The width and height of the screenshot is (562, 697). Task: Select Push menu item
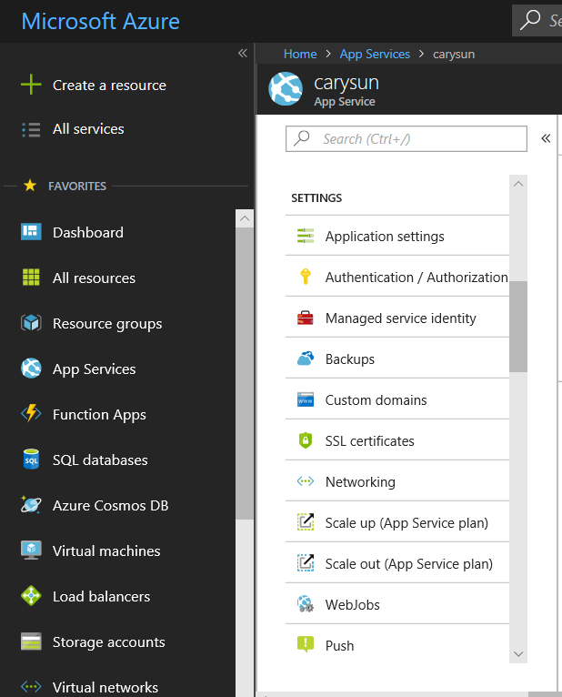[x=397, y=645]
